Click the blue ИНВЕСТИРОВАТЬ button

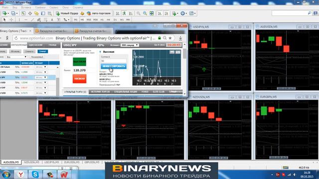[x=114, y=66]
